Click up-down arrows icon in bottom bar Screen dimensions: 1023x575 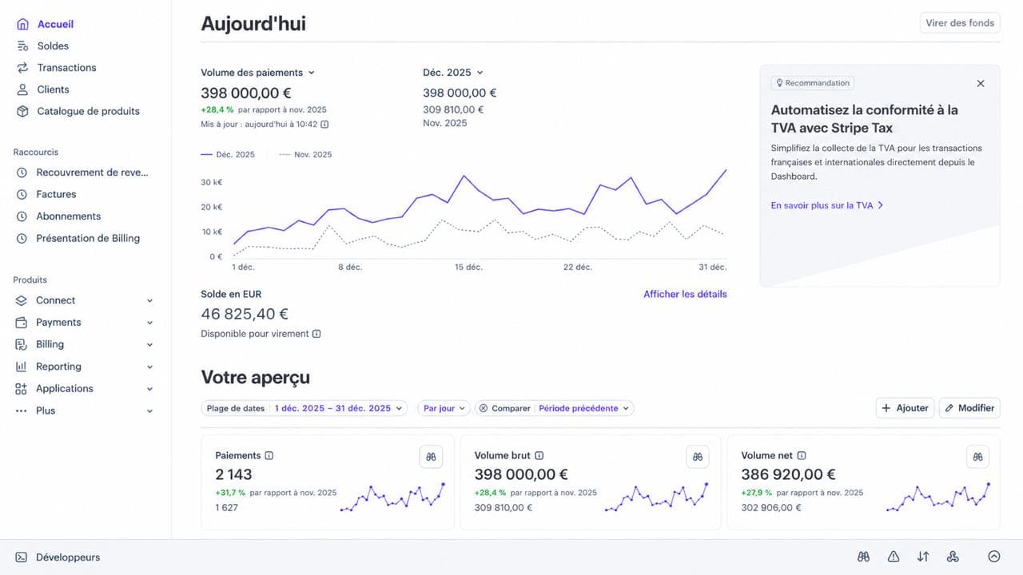click(923, 557)
